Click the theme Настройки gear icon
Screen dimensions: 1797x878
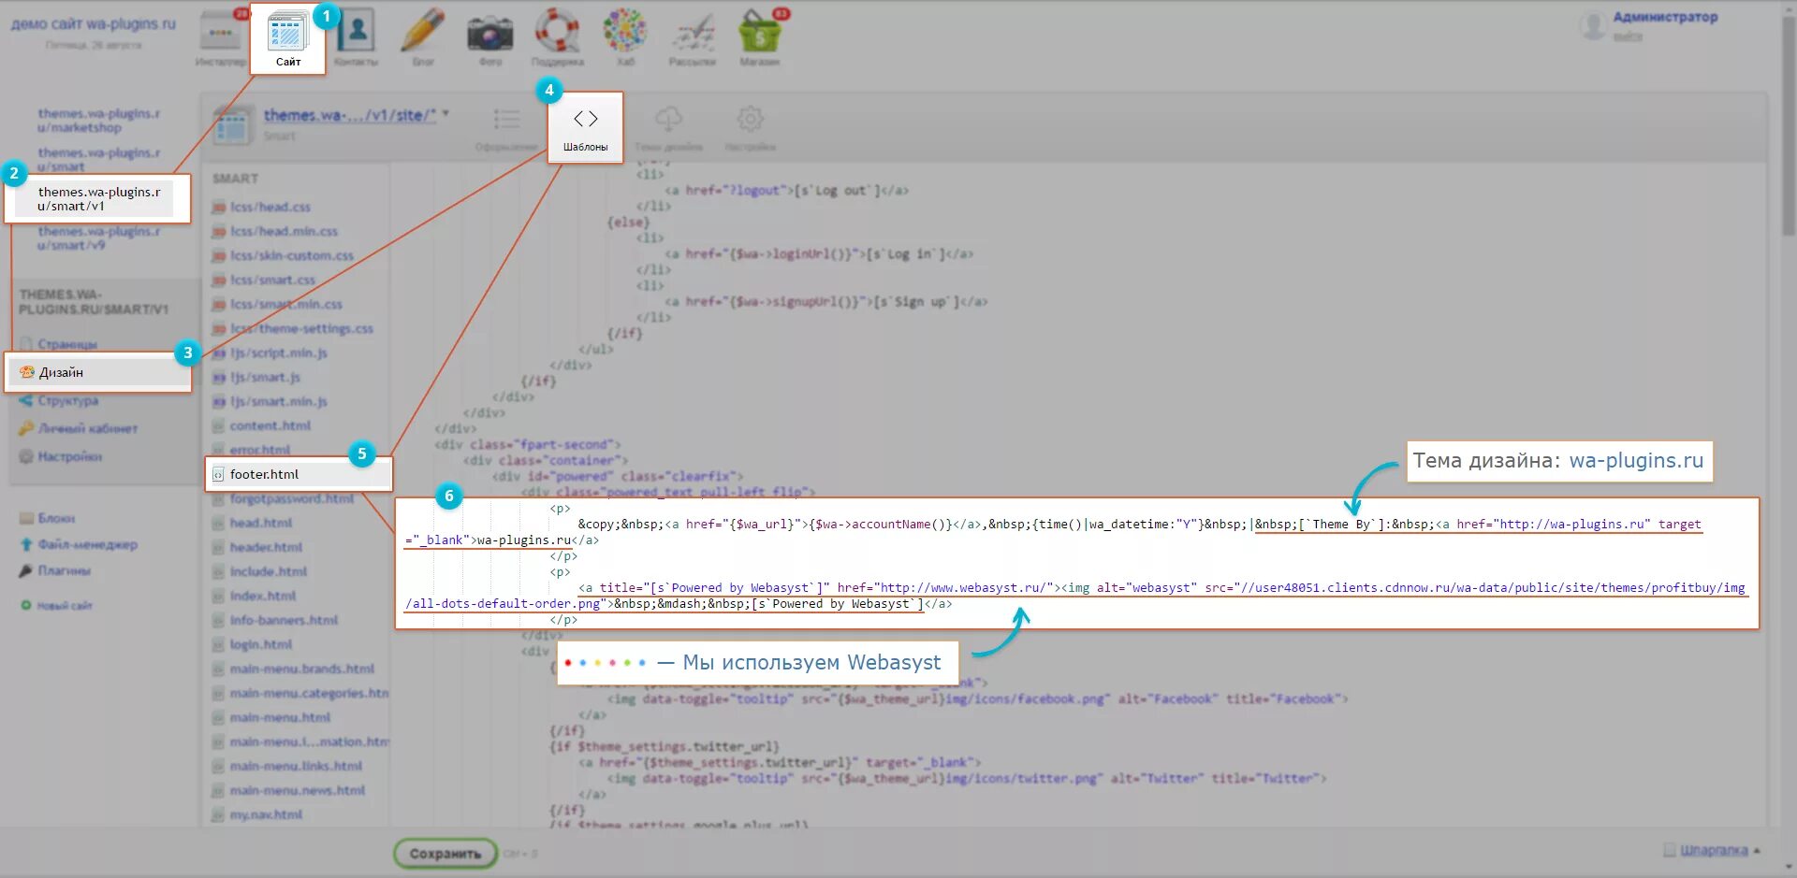tap(750, 119)
